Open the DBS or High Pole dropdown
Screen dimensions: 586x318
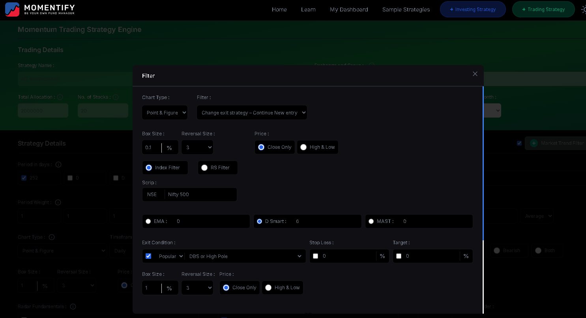245,256
